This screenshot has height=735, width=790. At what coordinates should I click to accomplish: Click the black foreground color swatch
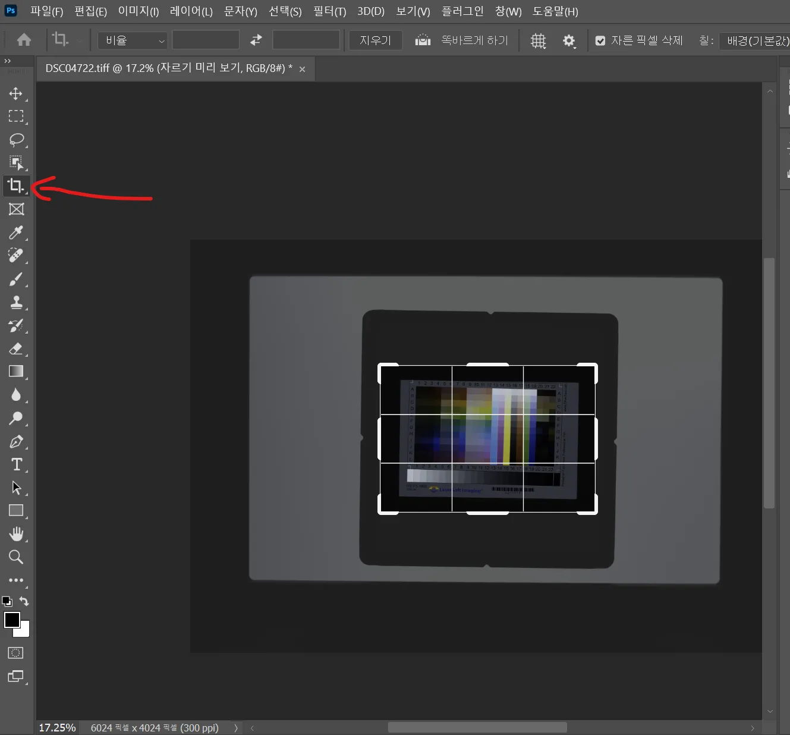pos(11,620)
